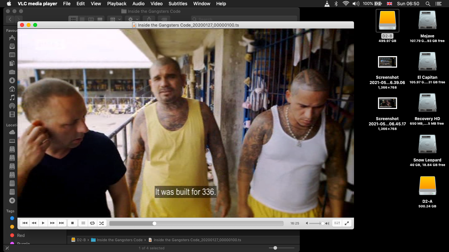Image resolution: width=449 pixels, height=252 pixels.
Task: Start video playback with the play button
Action: pos(43,223)
